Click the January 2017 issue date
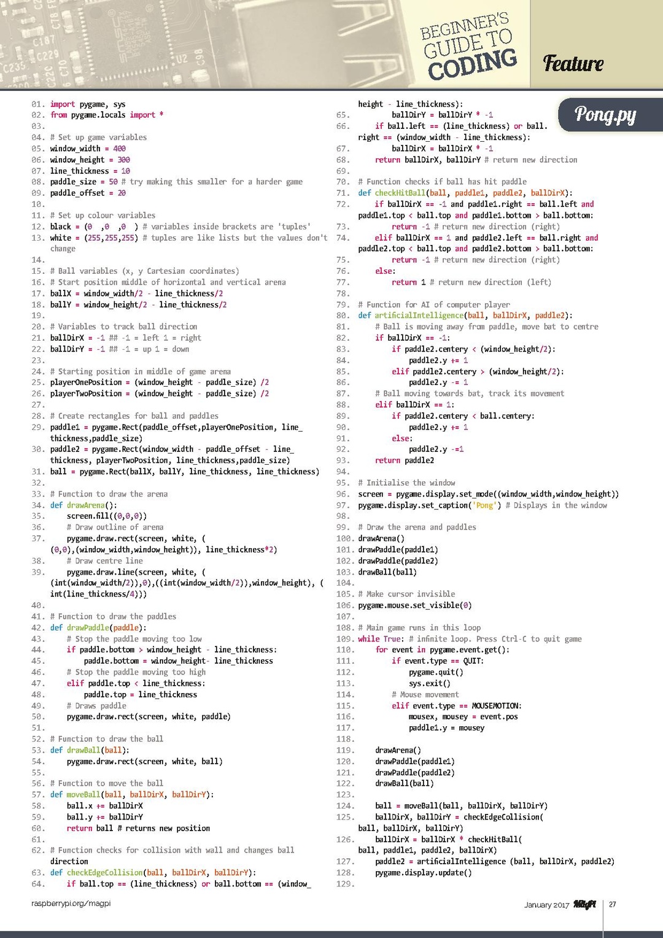This screenshot has height=938, width=663. 546,905
